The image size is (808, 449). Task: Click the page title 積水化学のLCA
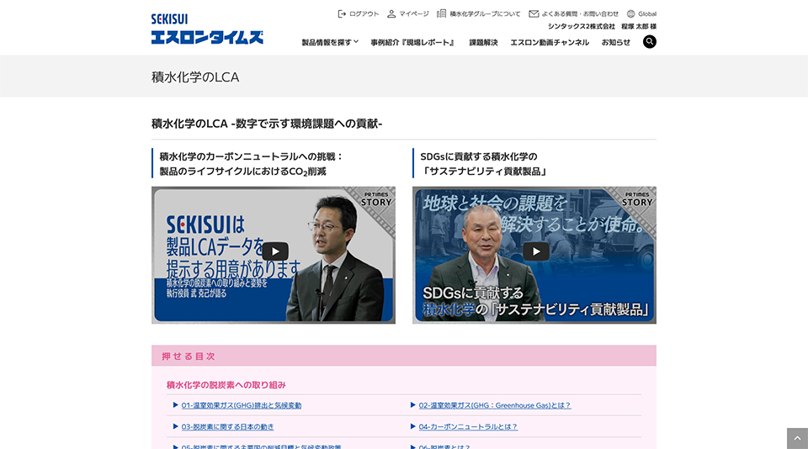pyautogui.click(x=195, y=77)
